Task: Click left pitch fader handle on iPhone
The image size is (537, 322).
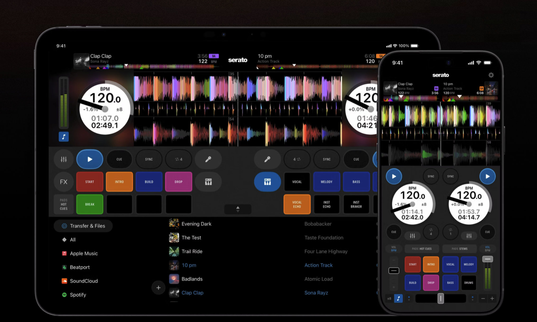Action: coord(394,270)
